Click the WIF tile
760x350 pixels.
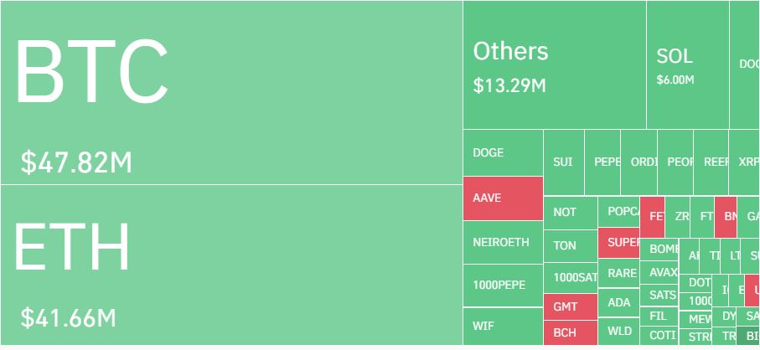(x=503, y=327)
